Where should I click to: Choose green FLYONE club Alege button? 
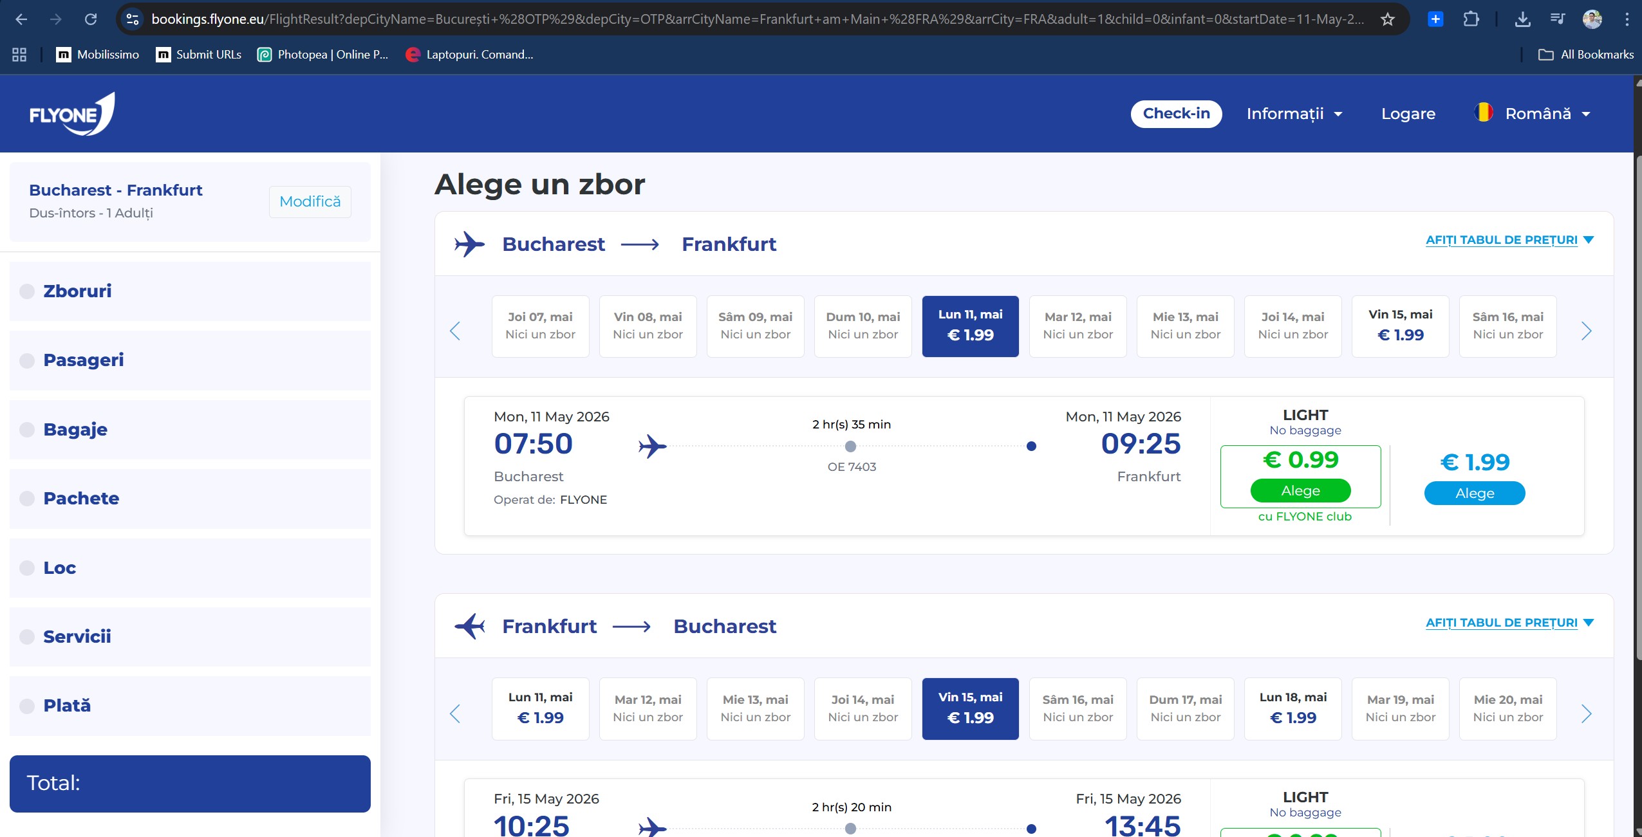click(x=1300, y=491)
